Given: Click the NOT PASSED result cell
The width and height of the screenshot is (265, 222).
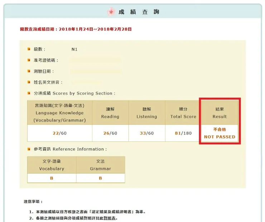Looking at the screenshot, I should [220, 133].
